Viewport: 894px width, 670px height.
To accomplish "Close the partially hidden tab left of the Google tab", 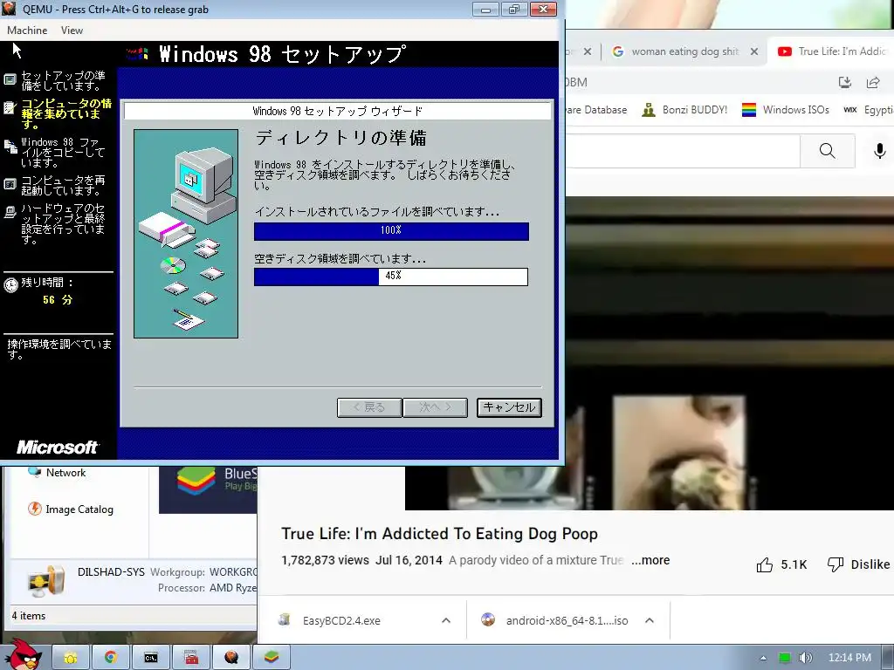I will 588,51.
